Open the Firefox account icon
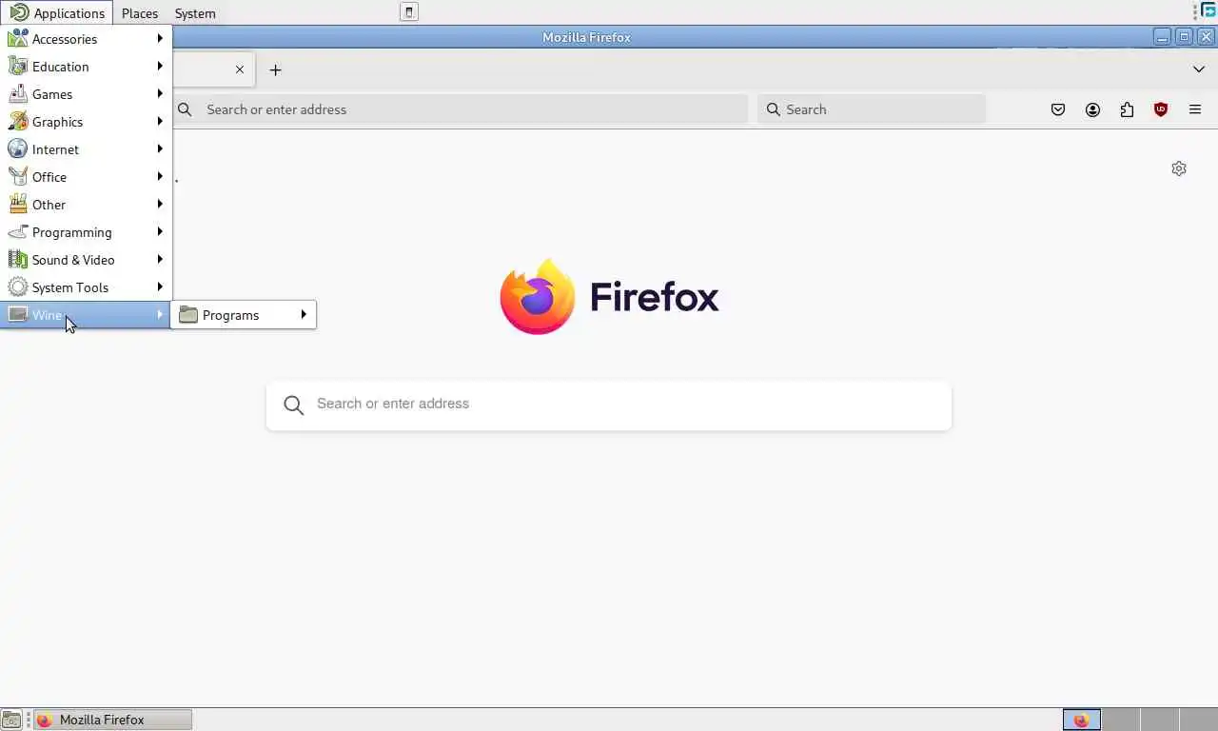 click(x=1092, y=109)
